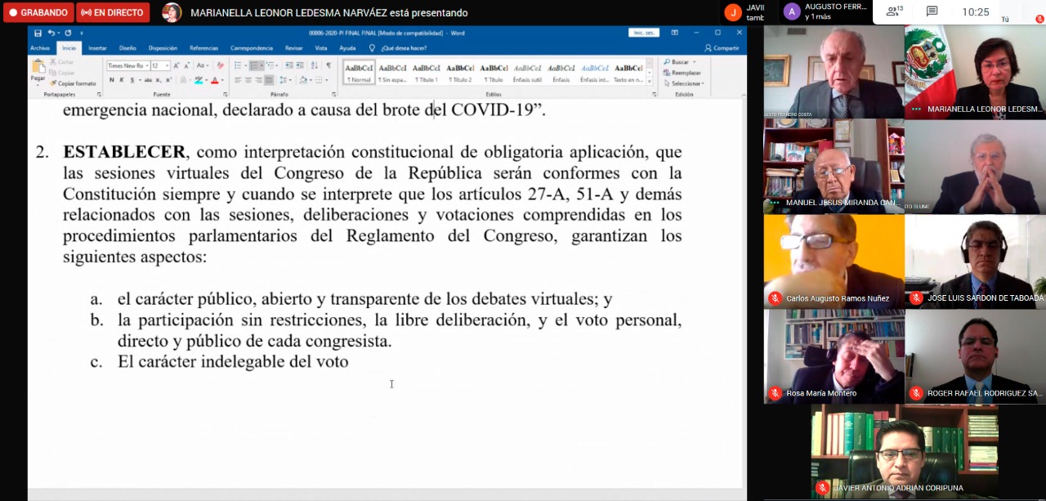The image size is (1046, 501).
Task: Open the ribbon display options icon
Action: [x=675, y=33]
